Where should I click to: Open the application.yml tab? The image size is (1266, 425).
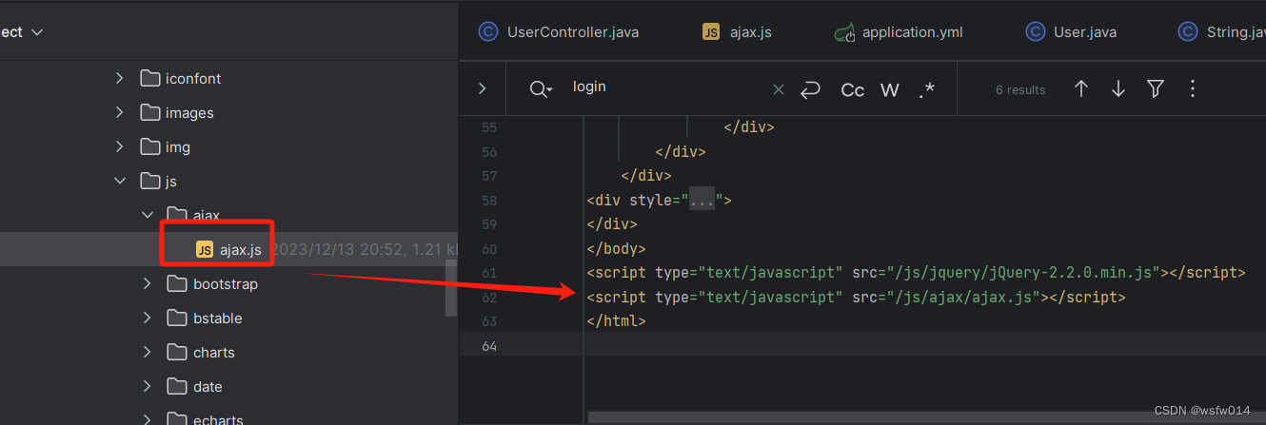tap(899, 31)
